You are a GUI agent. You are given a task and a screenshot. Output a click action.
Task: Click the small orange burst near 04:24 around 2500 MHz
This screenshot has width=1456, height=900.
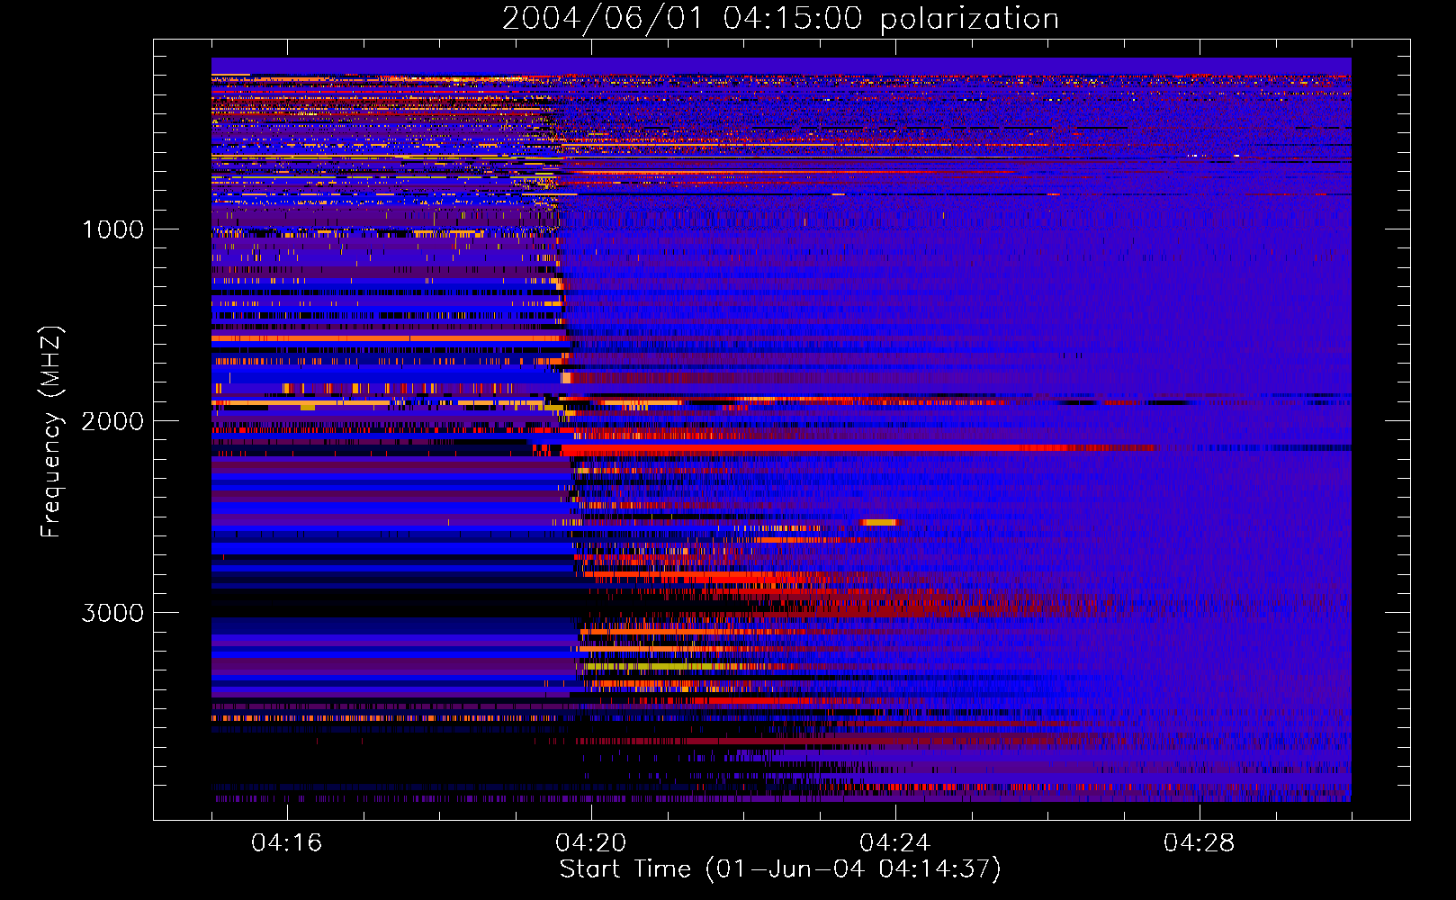[879, 522]
